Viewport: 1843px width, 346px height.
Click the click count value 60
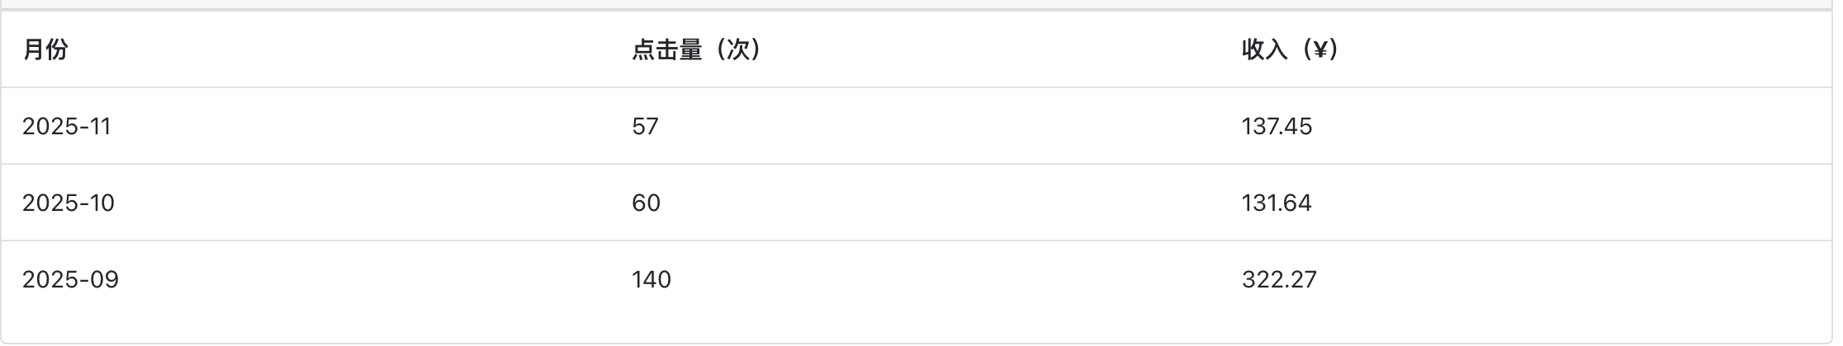tap(646, 203)
